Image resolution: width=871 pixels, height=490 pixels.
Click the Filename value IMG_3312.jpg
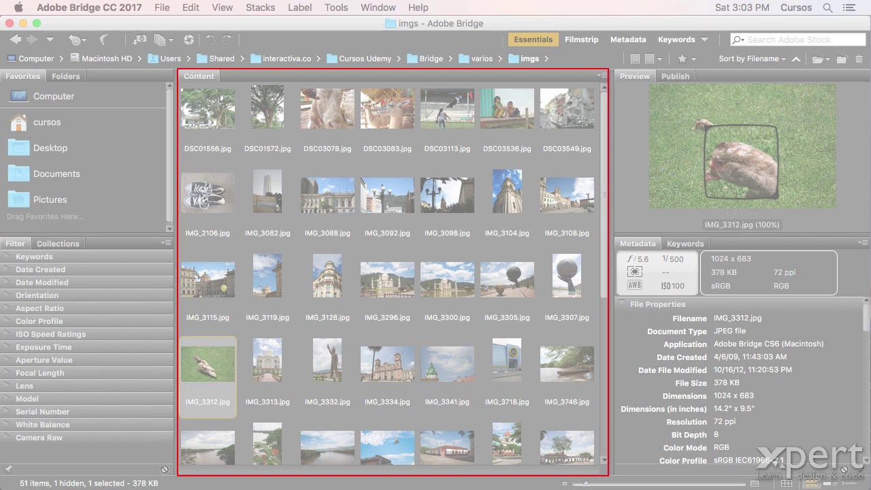pyautogui.click(x=738, y=318)
